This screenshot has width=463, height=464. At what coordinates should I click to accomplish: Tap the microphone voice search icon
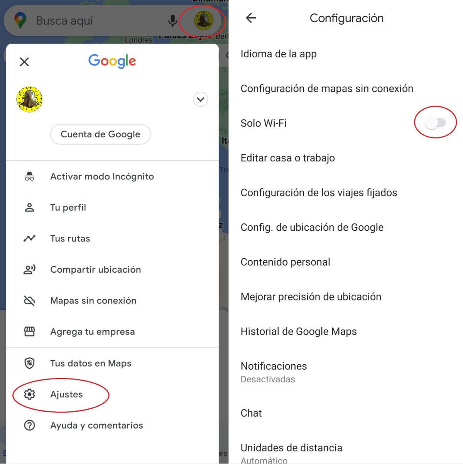[173, 21]
